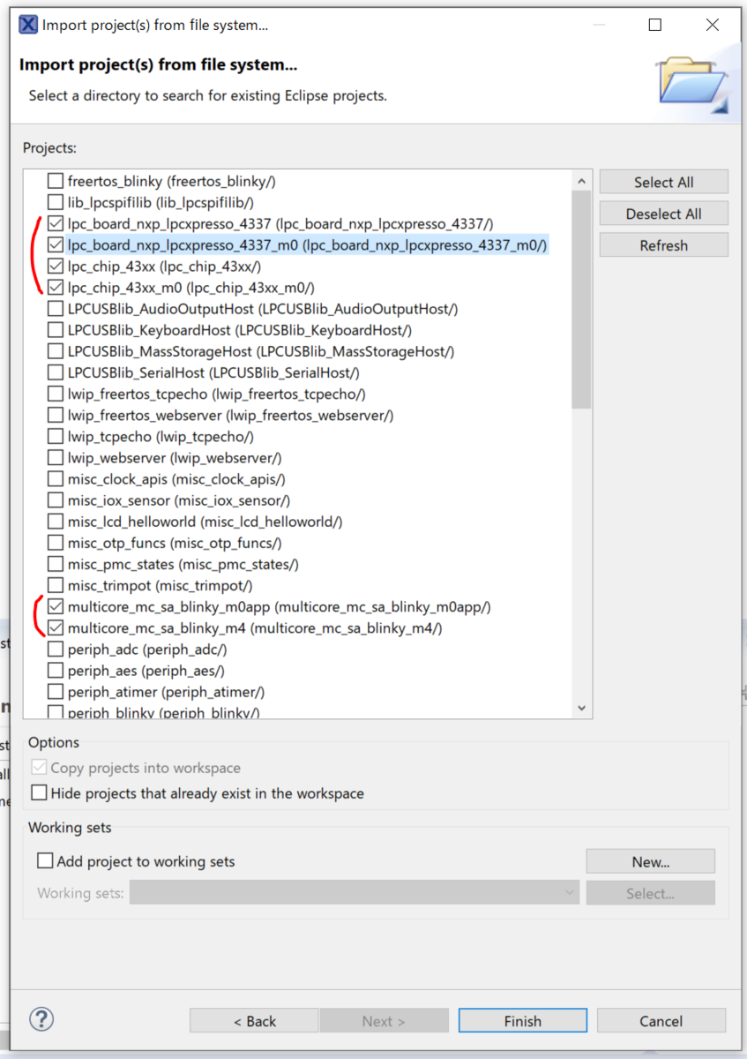Select multicore_mc_sa_blinky_m0app row text
Viewport: 747px width, 1059px height.
279,606
